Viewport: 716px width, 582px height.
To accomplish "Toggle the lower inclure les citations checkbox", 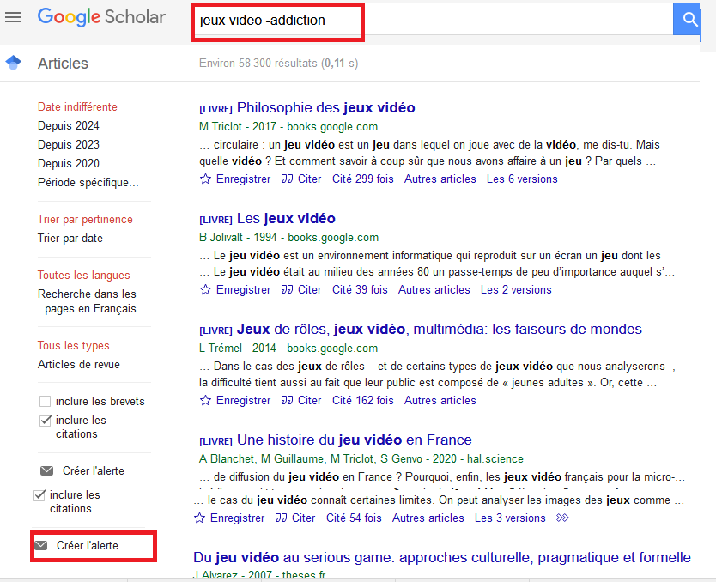I will 39,495.
